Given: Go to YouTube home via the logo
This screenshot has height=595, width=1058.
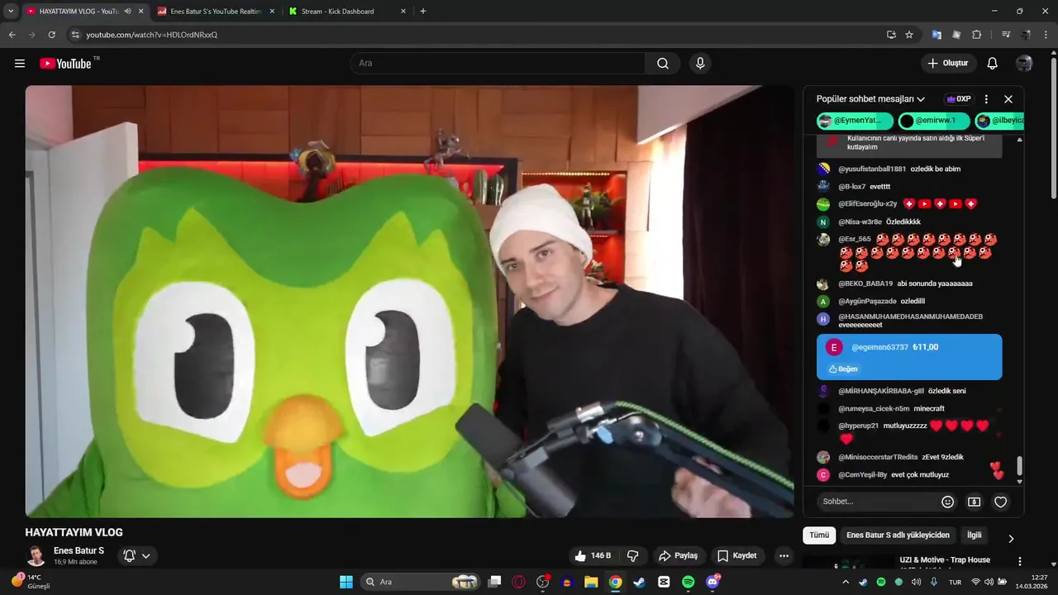Looking at the screenshot, I should 66,64.
